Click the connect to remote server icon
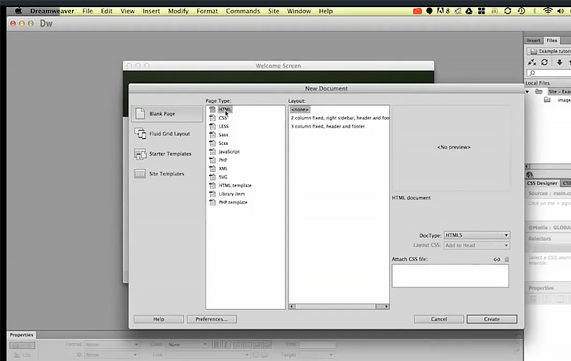 pyautogui.click(x=532, y=62)
